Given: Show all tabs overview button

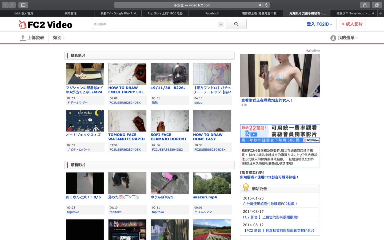Looking at the screenshot, I should (x=377, y=5).
